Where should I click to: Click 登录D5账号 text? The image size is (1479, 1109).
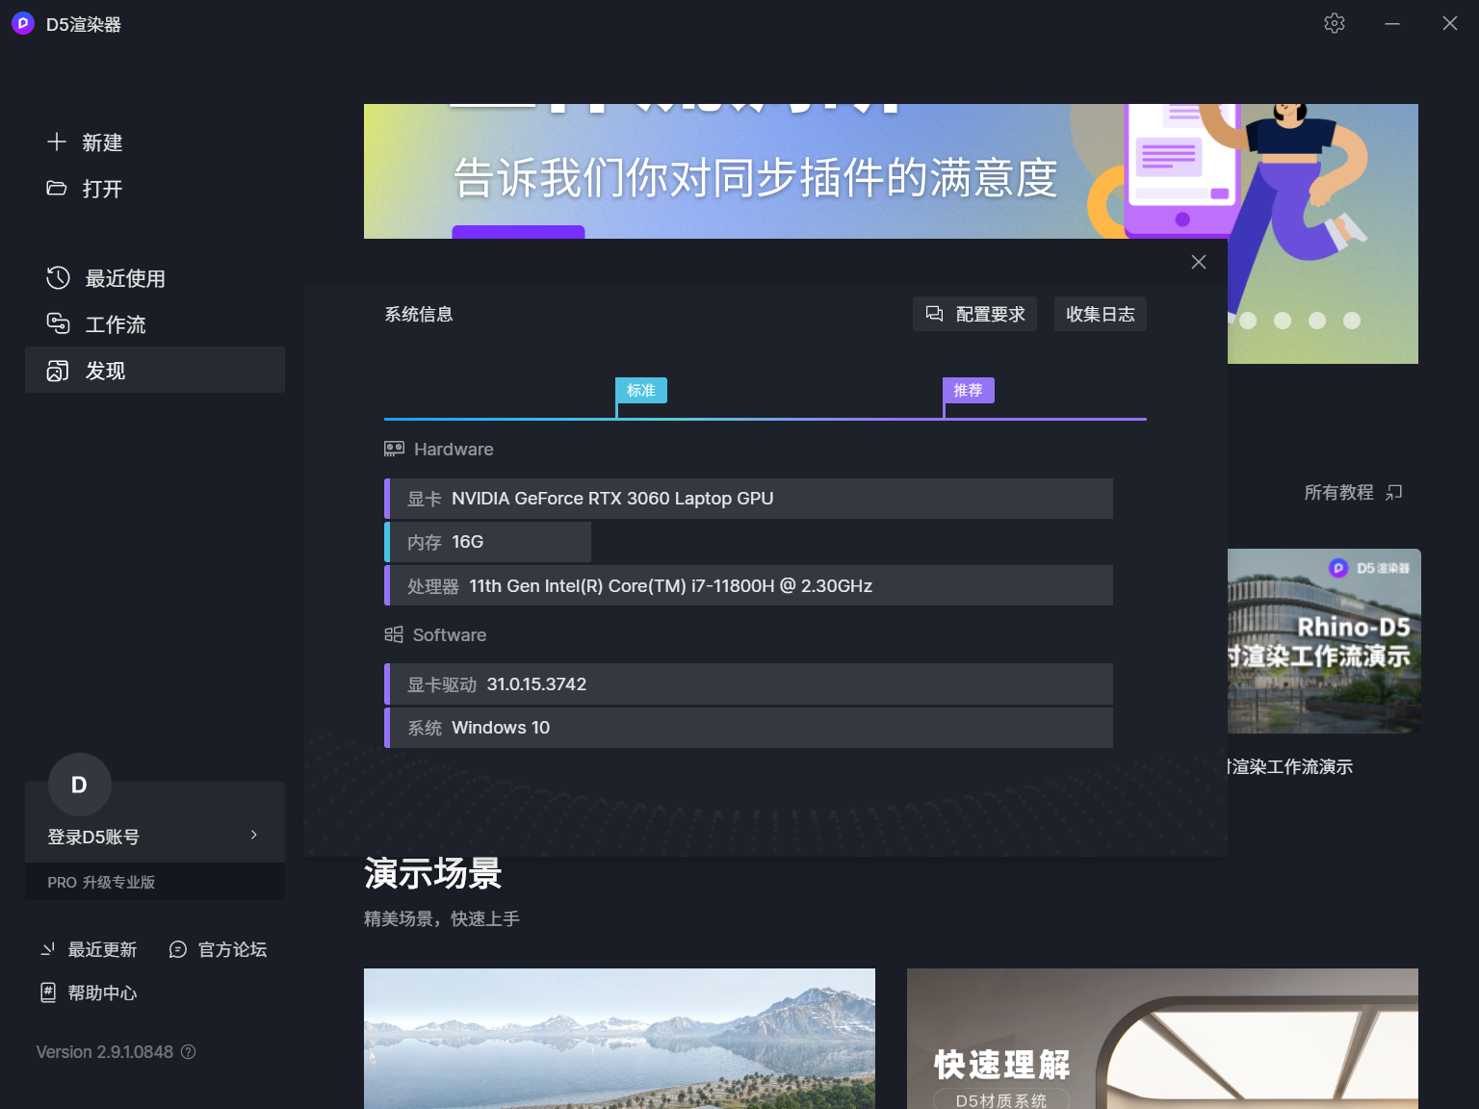93,837
